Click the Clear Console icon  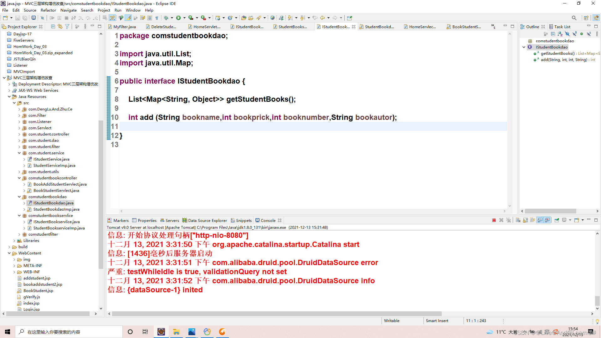pos(518,220)
